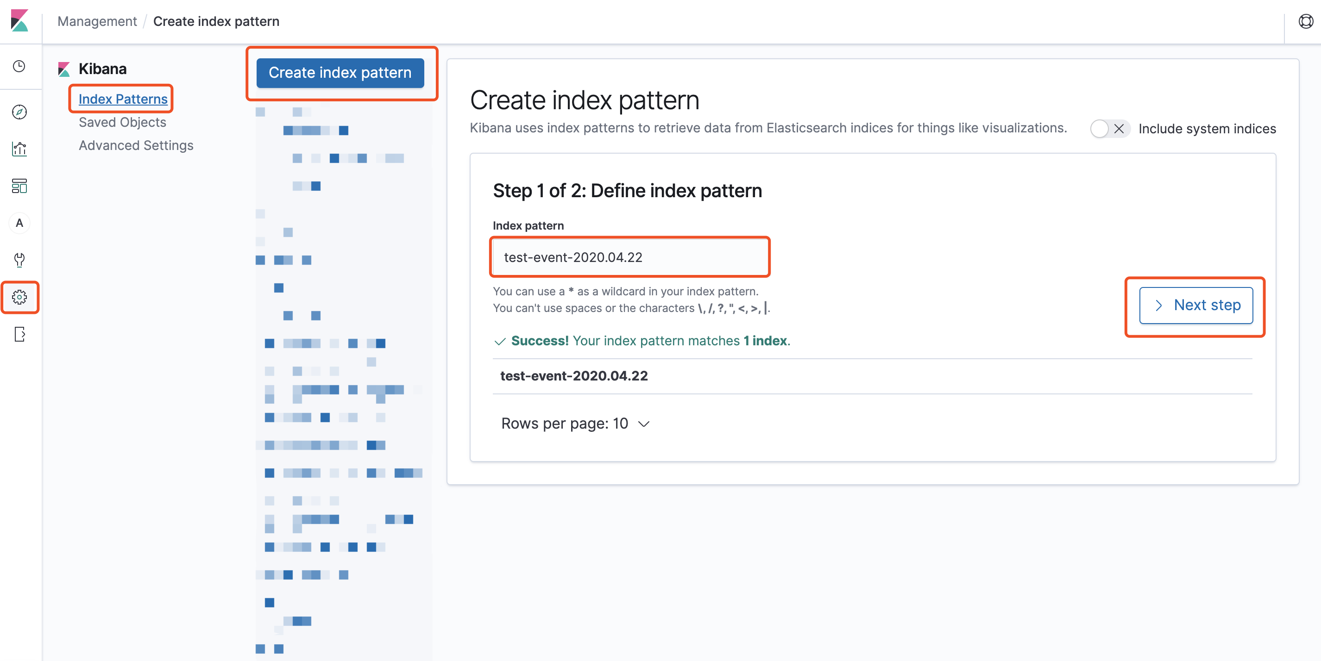Open Advanced Settings section
Image resolution: width=1321 pixels, height=661 pixels.
[136, 145]
